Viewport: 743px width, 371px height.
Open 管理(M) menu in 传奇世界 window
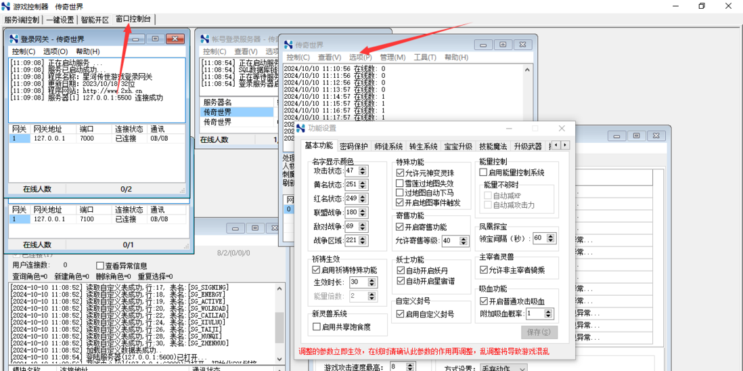point(393,58)
